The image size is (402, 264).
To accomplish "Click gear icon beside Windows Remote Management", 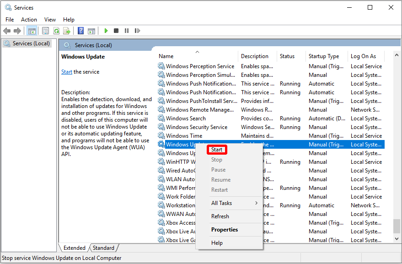I will click(161, 109).
